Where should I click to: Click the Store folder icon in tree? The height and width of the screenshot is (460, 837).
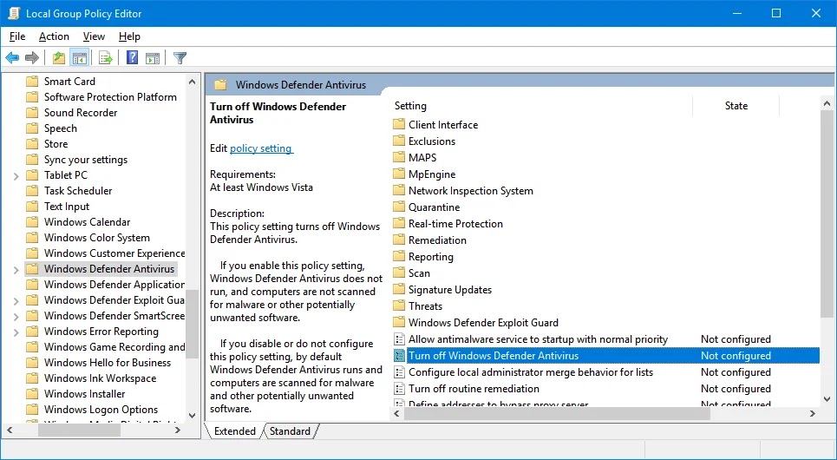(x=33, y=144)
